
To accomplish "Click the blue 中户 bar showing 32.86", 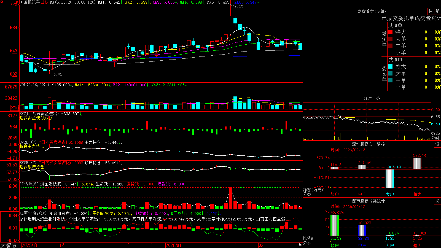I will click(362, 230).
